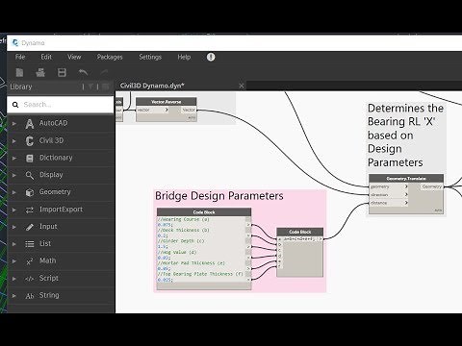Click the Dynamo logo in title bar
The width and height of the screenshot is (462, 346).
[15, 42]
